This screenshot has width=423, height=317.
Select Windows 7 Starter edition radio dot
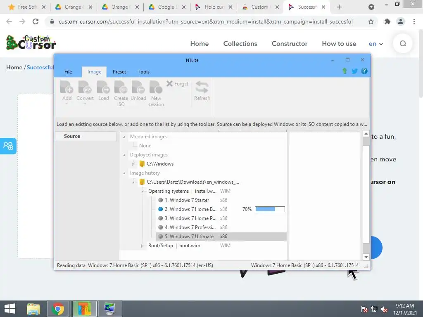point(161,200)
